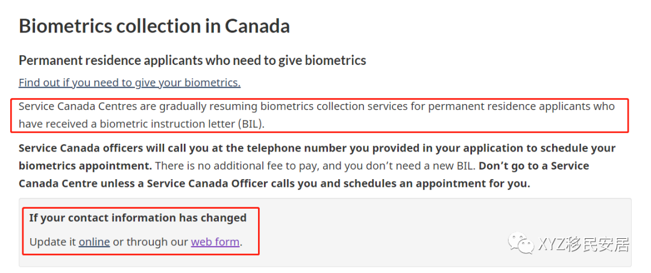Click the '(BIL)' abbreviation in red-boxed paragraph
The image size is (651, 273).
click(251, 124)
